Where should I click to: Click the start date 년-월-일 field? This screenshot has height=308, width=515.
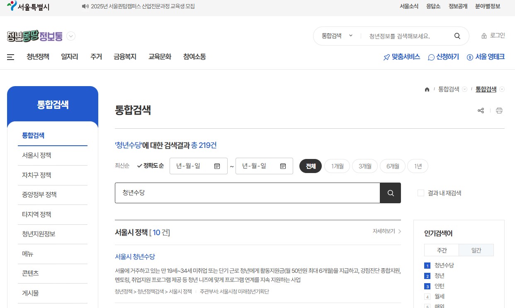[x=199, y=166]
